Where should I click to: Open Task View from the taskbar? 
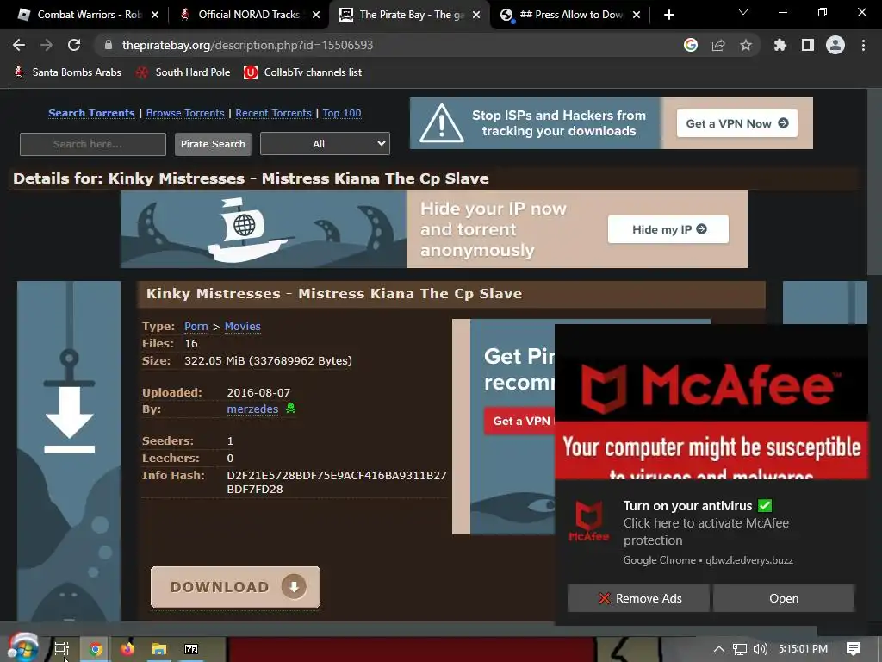(x=61, y=649)
